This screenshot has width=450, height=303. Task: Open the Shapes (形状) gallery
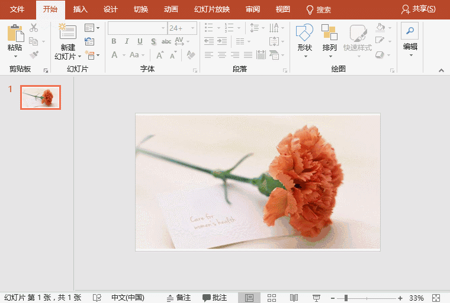pos(304,33)
